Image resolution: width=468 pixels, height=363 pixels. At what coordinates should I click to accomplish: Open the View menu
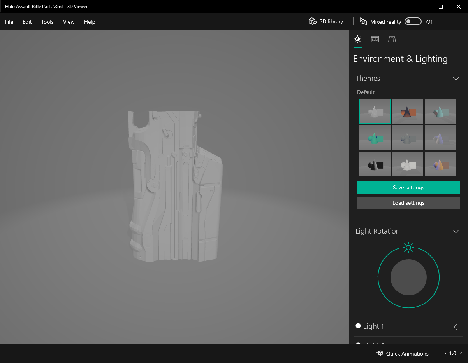coord(69,22)
